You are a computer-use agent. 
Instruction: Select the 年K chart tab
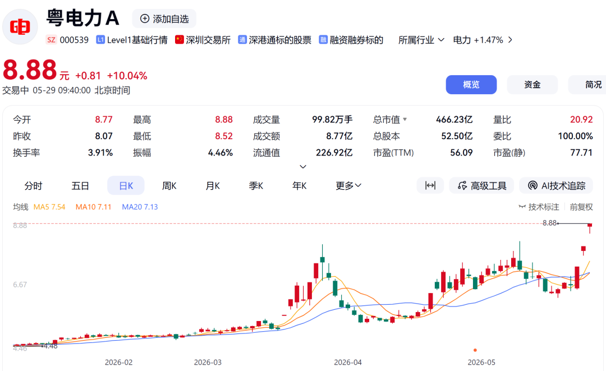coord(299,186)
